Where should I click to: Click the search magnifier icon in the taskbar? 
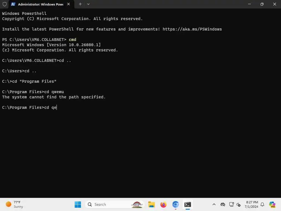coord(90,204)
